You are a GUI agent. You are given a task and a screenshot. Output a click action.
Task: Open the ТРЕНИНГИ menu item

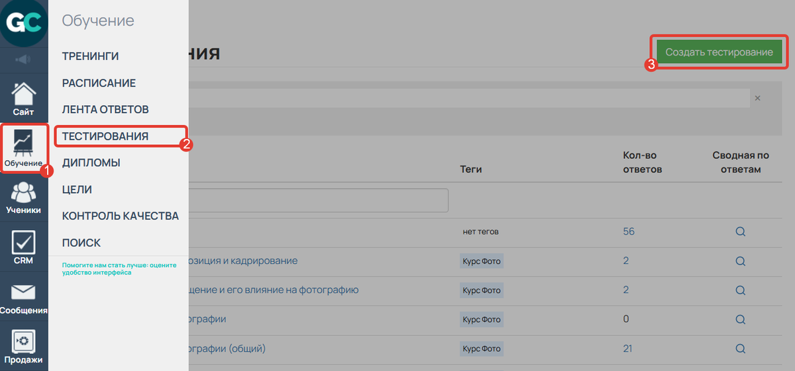click(x=91, y=56)
